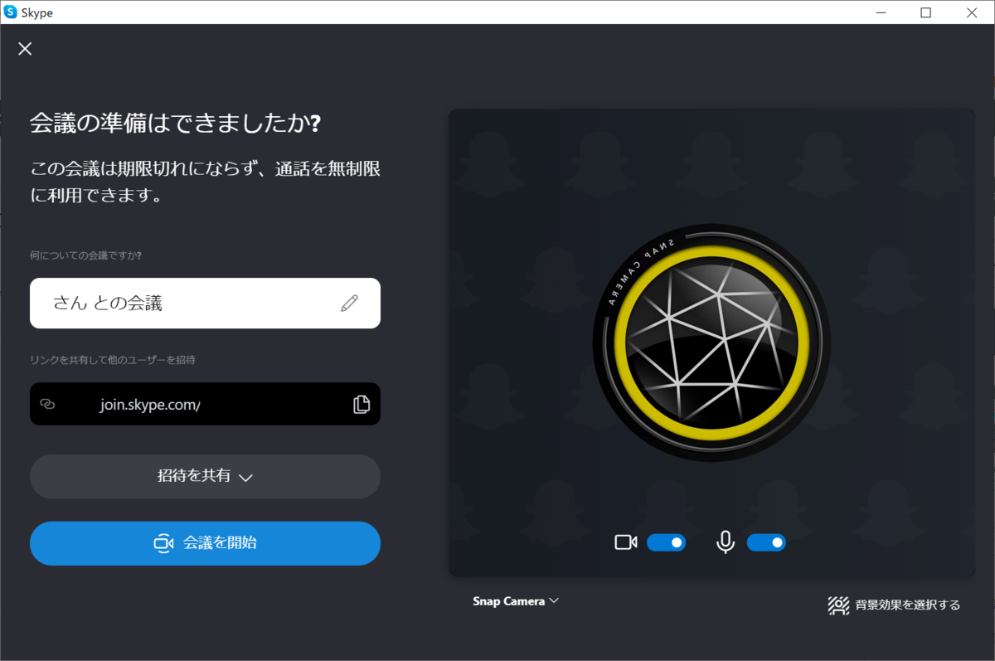
Task: Click the background effect icon
Action: click(x=838, y=605)
